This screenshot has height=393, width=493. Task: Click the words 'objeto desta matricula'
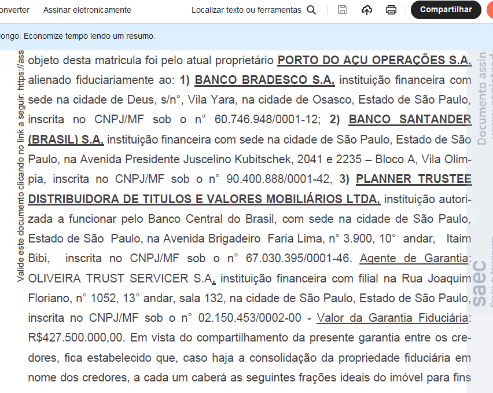click(x=84, y=60)
